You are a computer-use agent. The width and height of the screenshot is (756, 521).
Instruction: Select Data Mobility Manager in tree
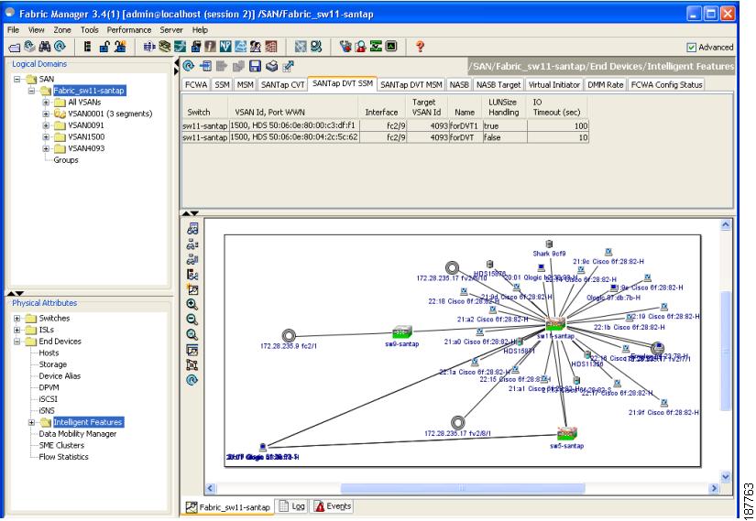pyautogui.click(x=77, y=433)
